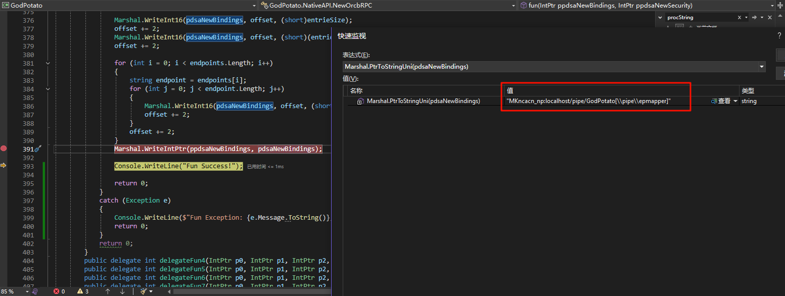
Task: Navigate to previous issue with up arrow
Action: (108, 291)
